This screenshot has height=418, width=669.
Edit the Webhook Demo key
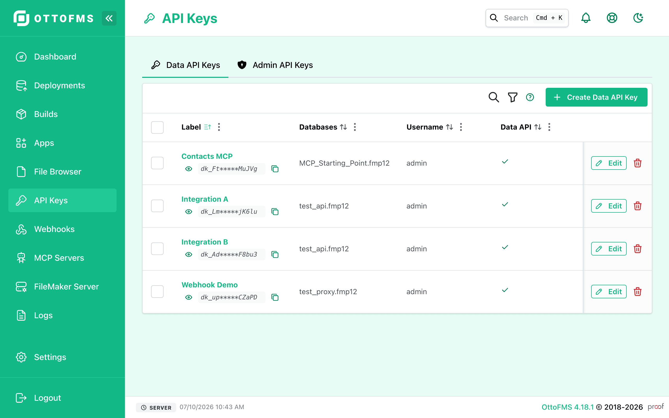tap(609, 292)
